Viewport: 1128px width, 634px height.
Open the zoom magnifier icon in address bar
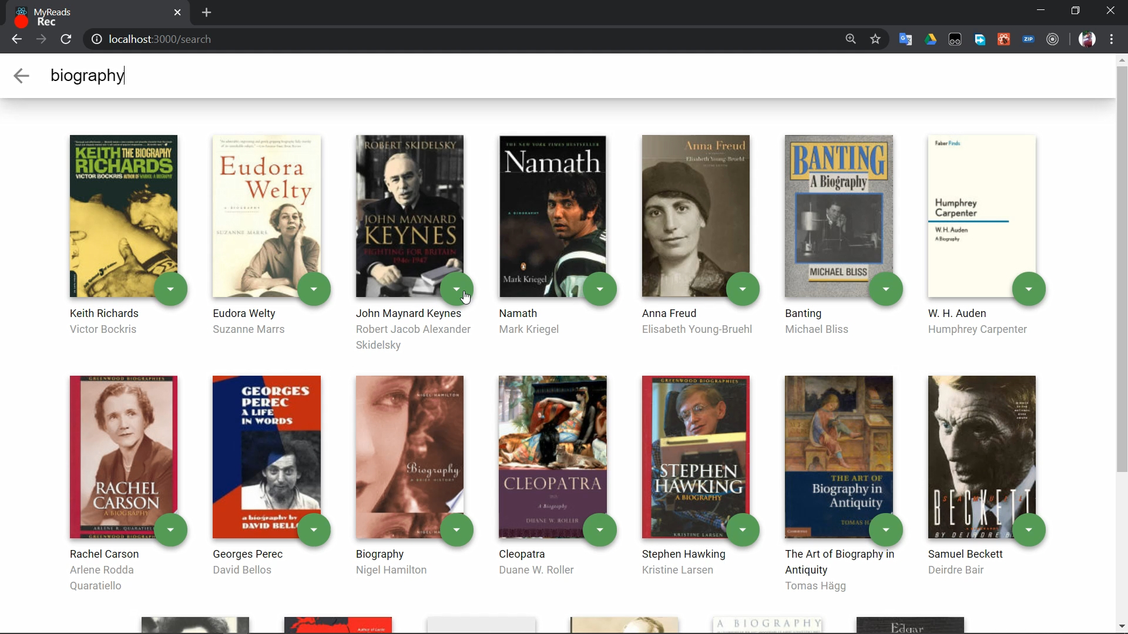[x=851, y=39]
